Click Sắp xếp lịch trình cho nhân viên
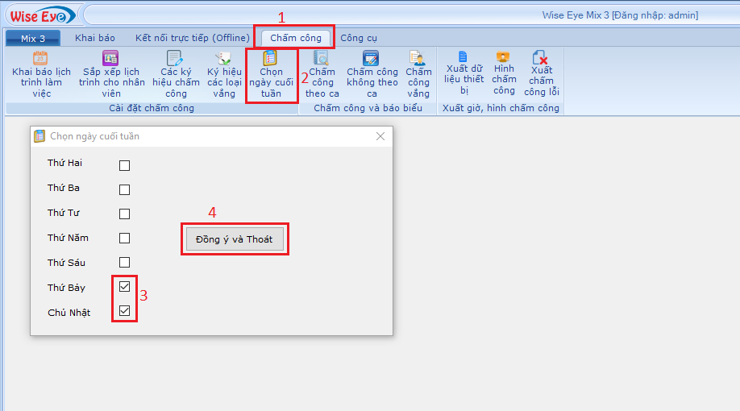Image resolution: width=740 pixels, height=411 pixels. pyautogui.click(x=111, y=60)
